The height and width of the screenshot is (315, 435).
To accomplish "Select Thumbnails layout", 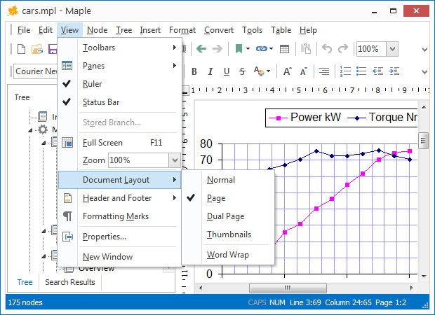I will click(x=228, y=234).
